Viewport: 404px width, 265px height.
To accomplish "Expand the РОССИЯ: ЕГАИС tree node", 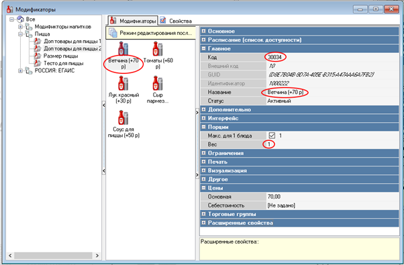I will tap(20, 71).
